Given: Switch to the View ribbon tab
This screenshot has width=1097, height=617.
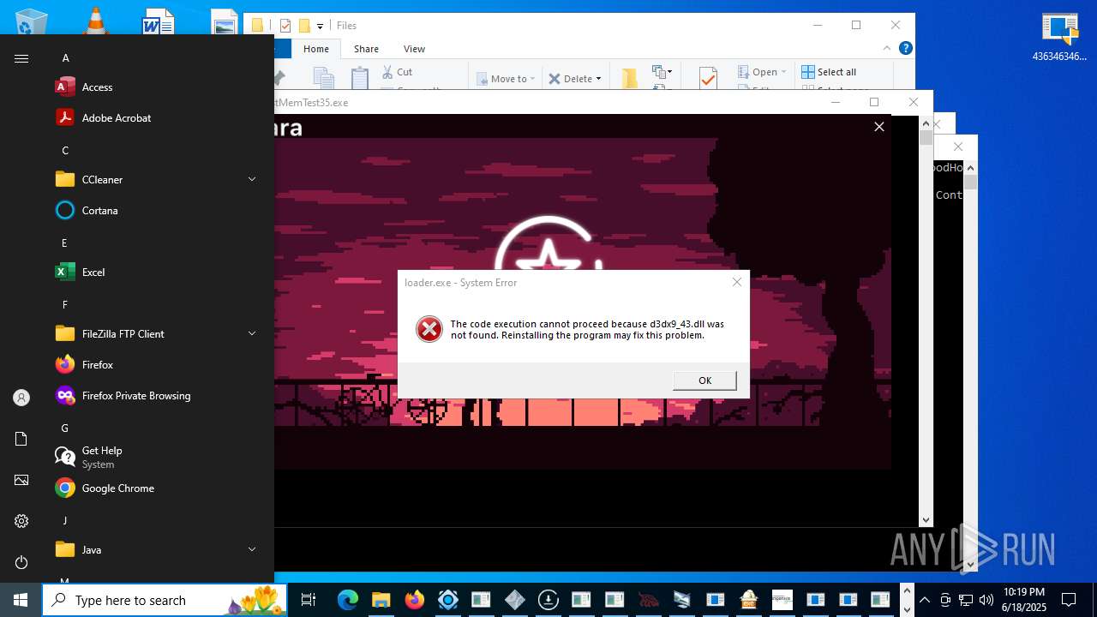Looking at the screenshot, I should (x=414, y=49).
